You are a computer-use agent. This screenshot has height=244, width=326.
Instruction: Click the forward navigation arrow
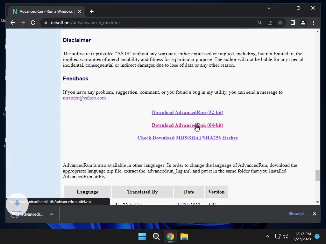[23, 23]
